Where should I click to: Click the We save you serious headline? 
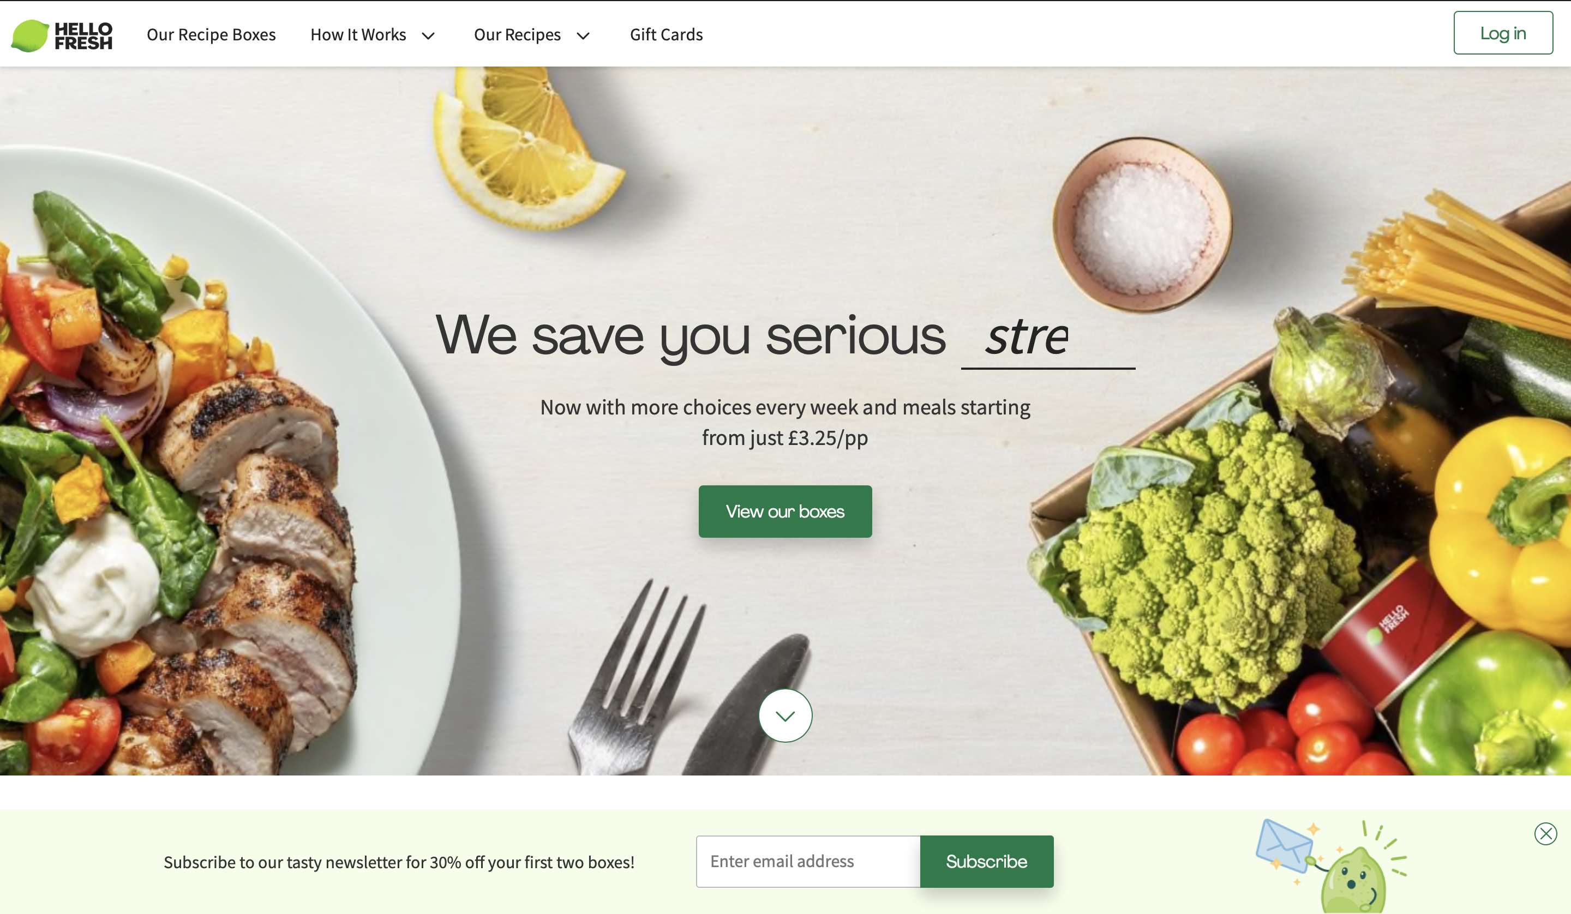click(x=691, y=336)
